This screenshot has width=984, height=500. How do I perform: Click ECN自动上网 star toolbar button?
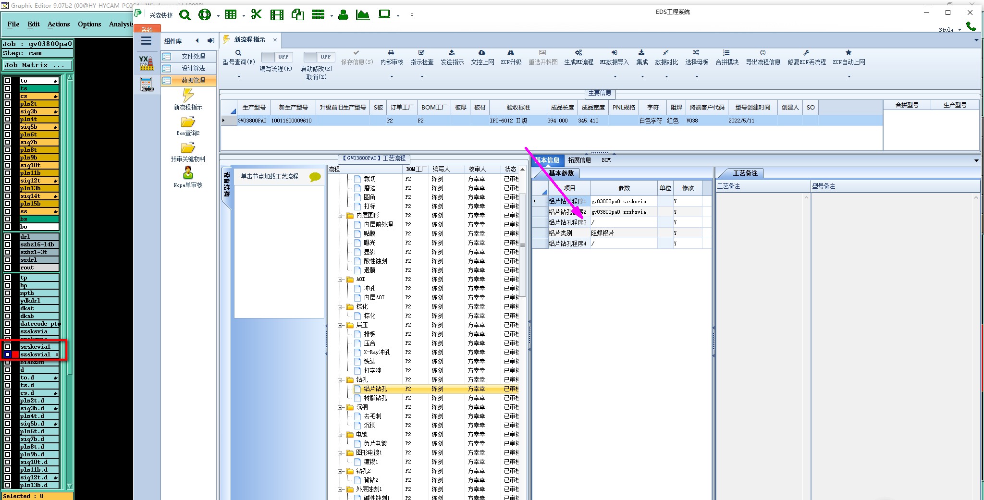point(849,57)
